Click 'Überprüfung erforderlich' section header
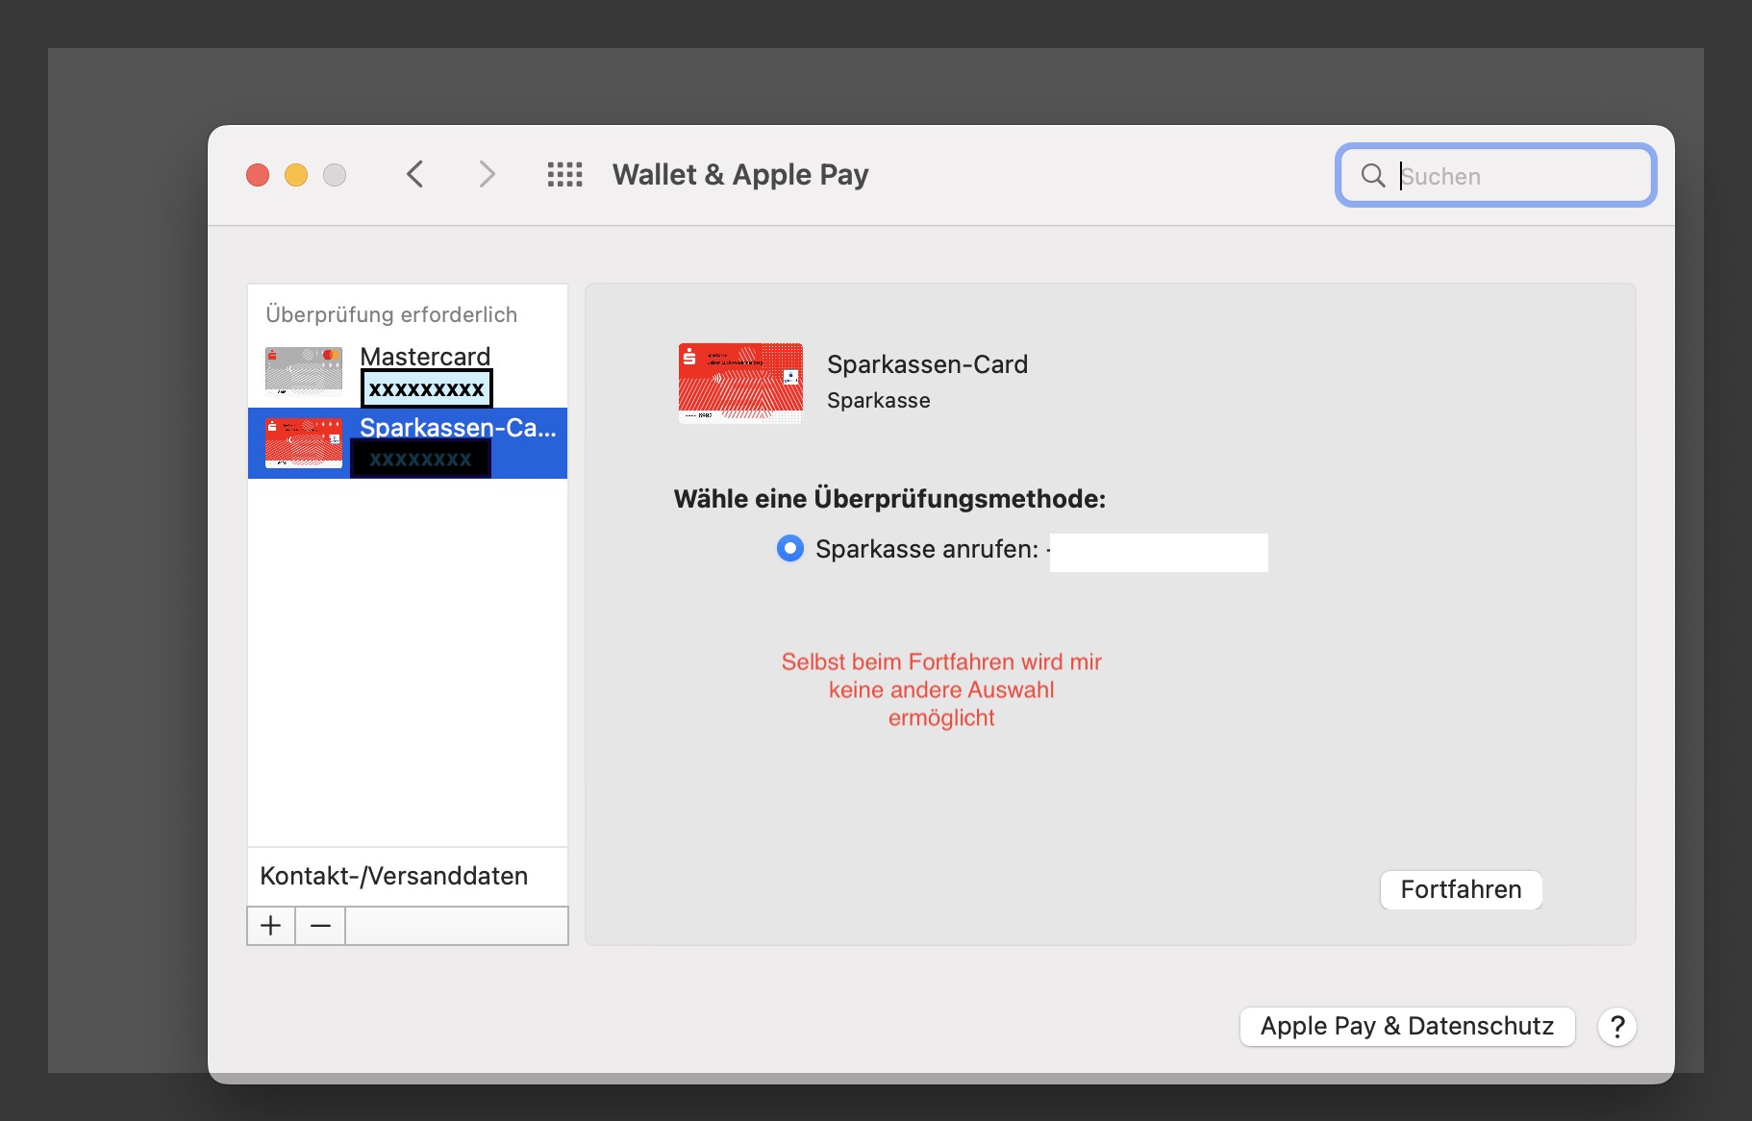Screen dimensions: 1752x1121 (x=391, y=314)
